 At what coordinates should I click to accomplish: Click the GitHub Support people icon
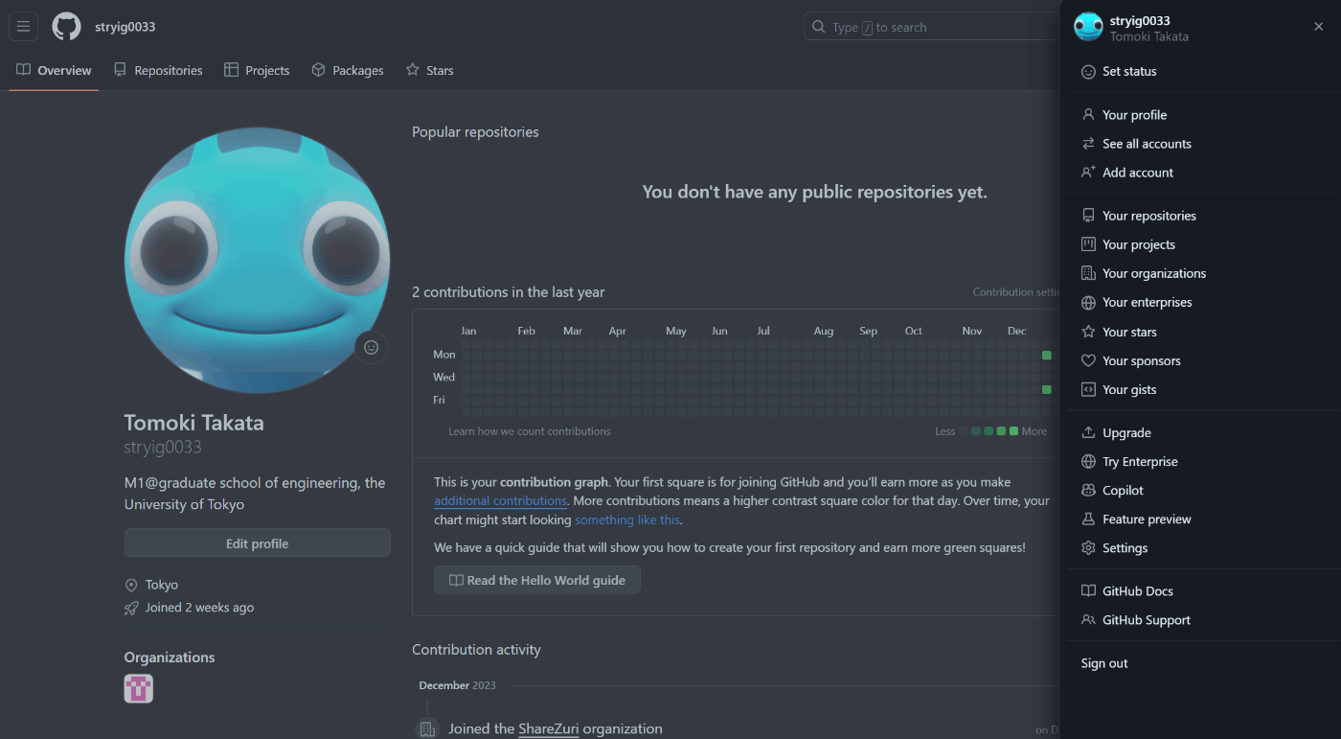(x=1088, y=620)
